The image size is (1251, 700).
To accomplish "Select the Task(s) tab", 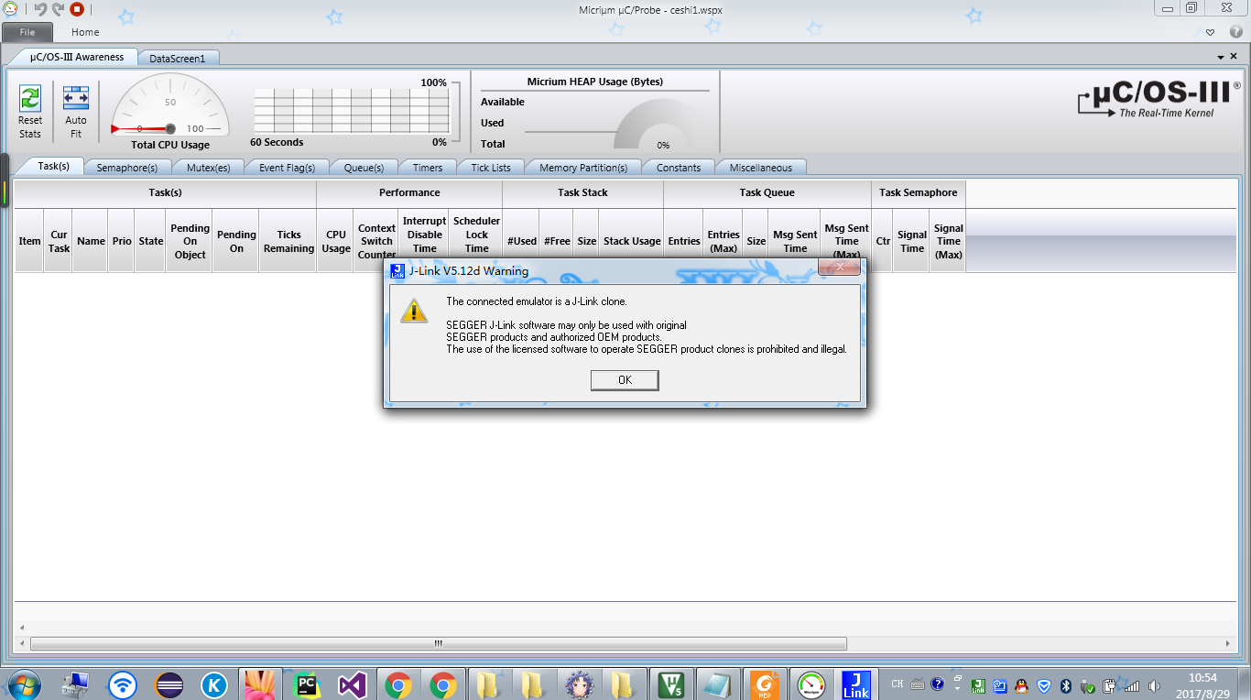I will [x=54, y=166].
